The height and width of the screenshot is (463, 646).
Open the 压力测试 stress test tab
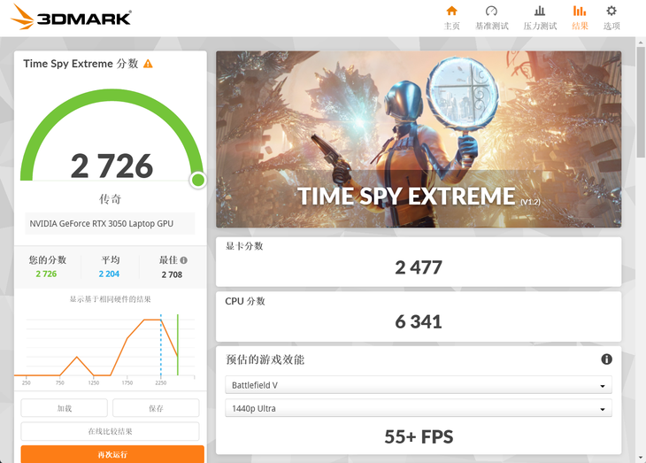pyautogui.click(x=540, y=18)
